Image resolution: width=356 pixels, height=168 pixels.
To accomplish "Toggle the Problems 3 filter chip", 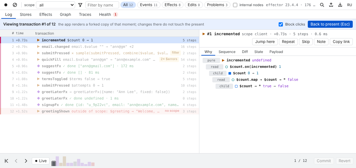I will pos(217,5).
